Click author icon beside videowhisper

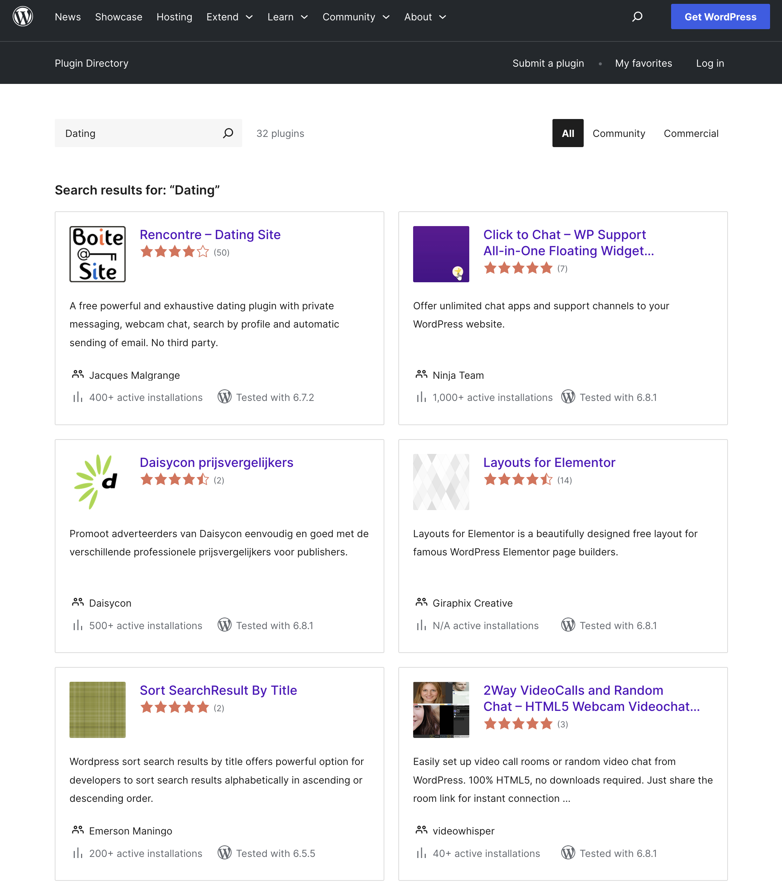click(421, 830)
